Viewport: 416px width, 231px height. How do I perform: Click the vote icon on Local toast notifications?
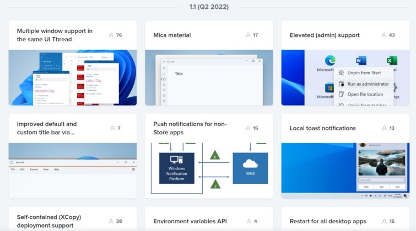[384, 128]
